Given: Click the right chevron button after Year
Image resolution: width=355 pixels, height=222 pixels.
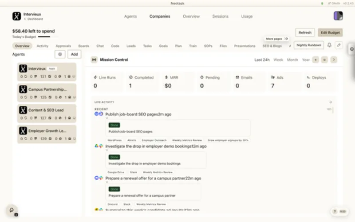Looking at the screenshot, I should (334, 60).
